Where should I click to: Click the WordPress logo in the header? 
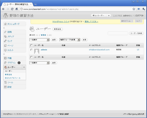6,15
